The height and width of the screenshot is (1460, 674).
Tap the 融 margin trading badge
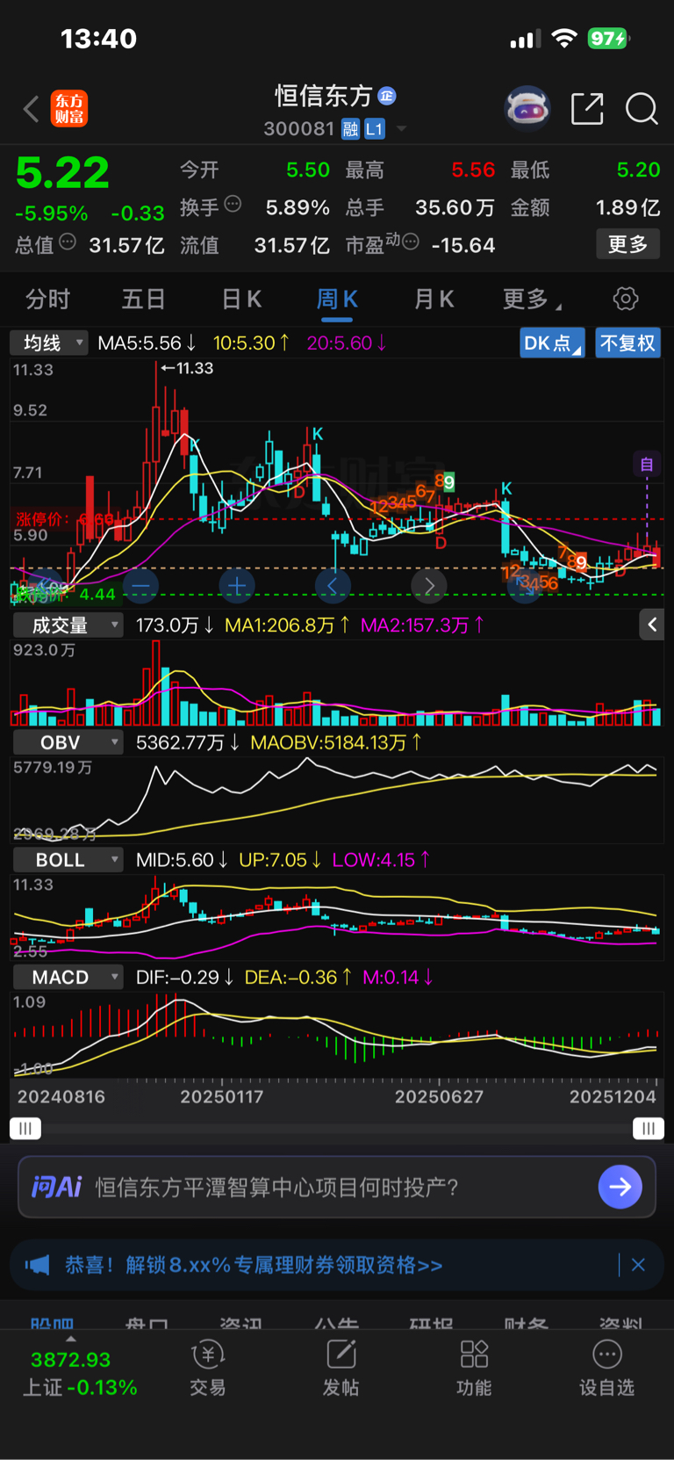coord(350,129)
